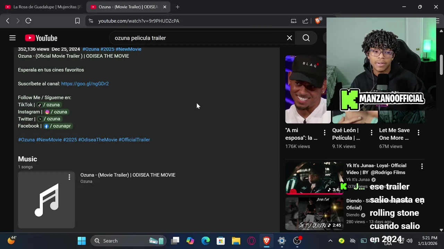Open Ozuna's Twitter link
Screen dimensions: 444x249
49,119
